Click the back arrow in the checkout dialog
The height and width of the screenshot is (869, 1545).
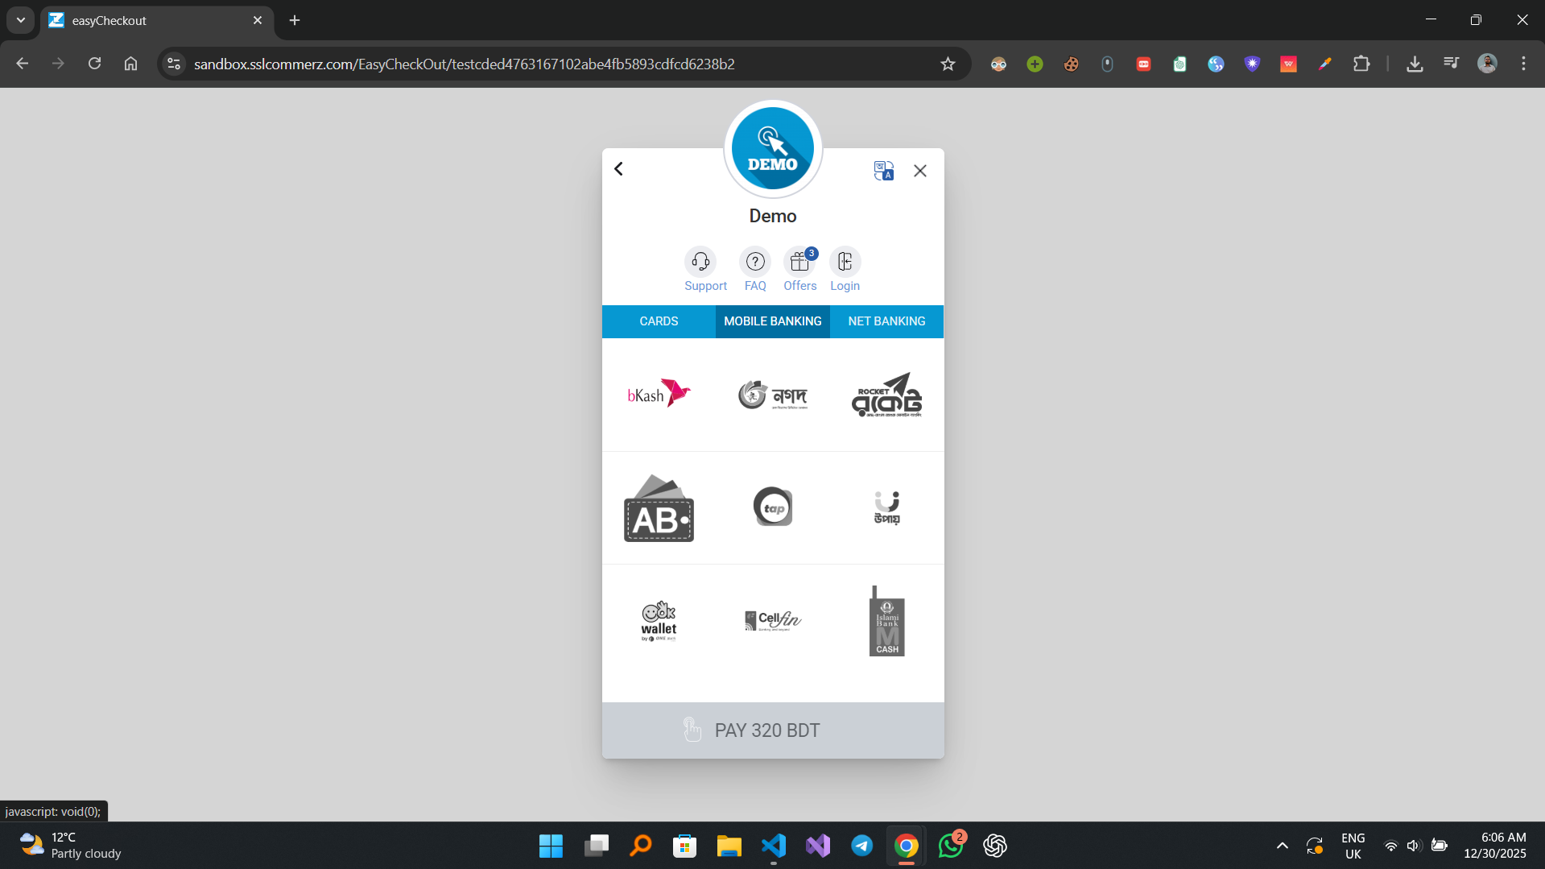(x=618, y=168)
